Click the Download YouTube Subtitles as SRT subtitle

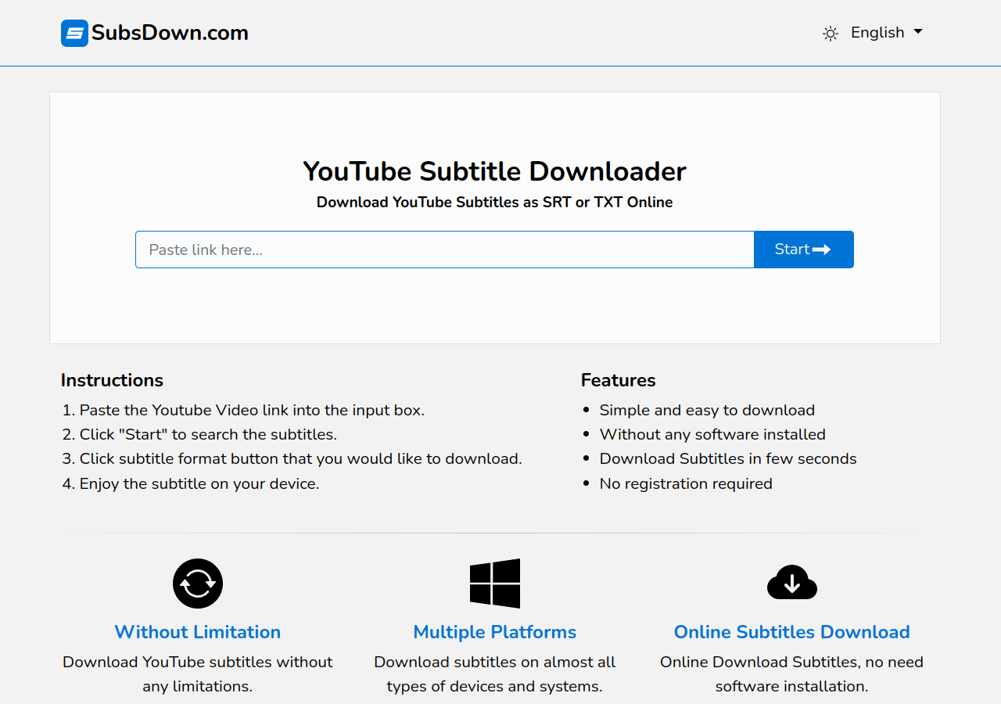click(x=495, y=202)
